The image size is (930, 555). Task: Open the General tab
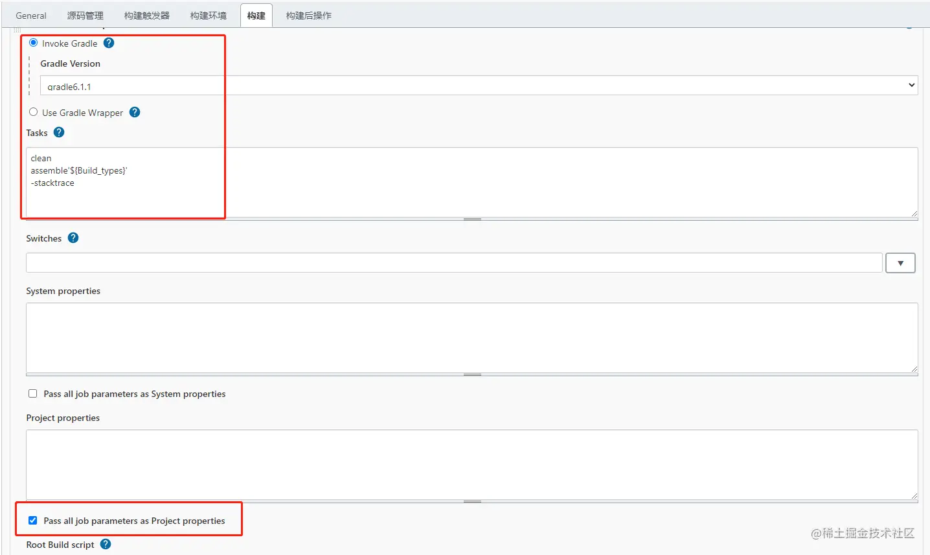30,15
